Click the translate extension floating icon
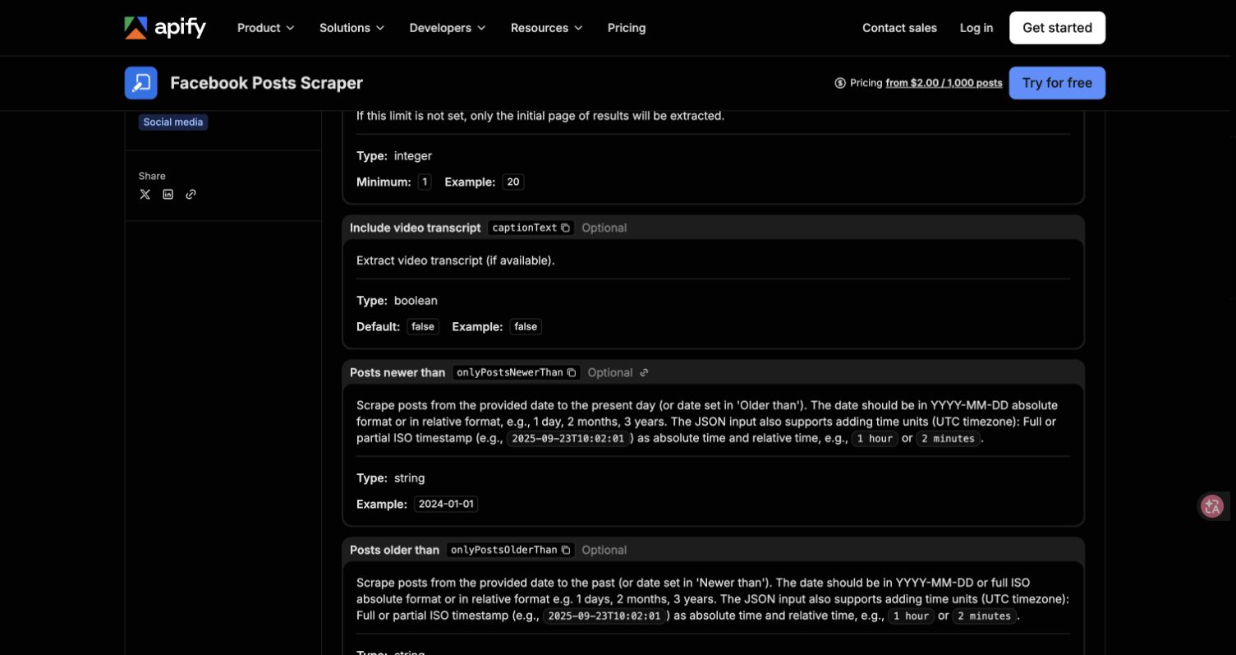The image size is (1236, 655). coord(1212,506)
